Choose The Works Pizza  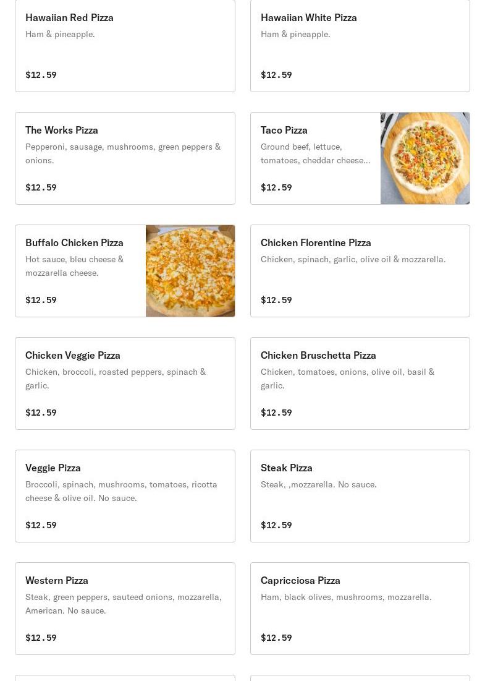point(125,158)
